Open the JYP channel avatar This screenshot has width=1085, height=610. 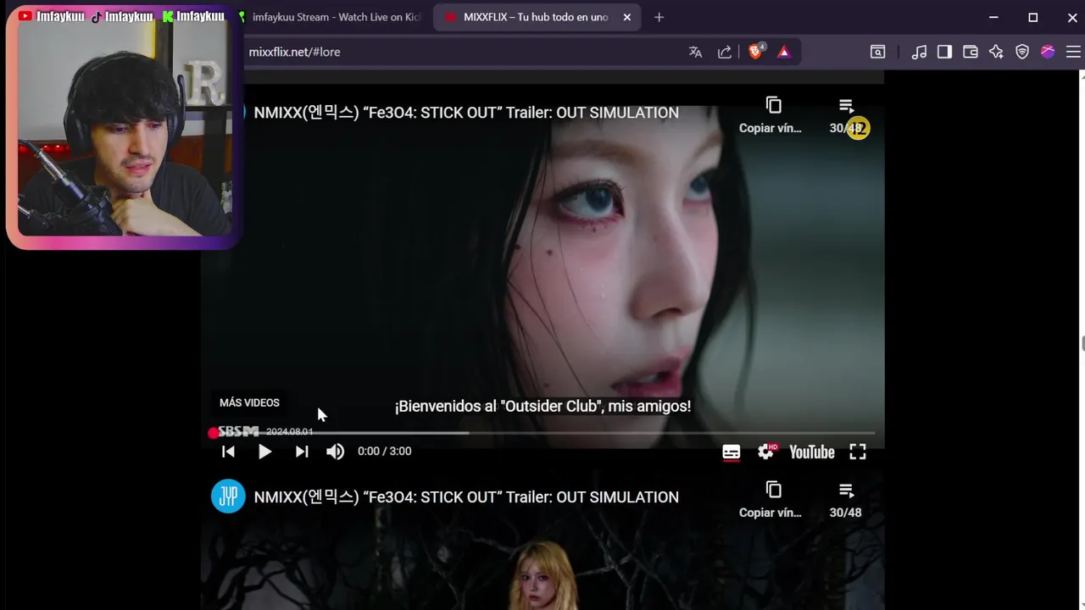coord(228,496)
